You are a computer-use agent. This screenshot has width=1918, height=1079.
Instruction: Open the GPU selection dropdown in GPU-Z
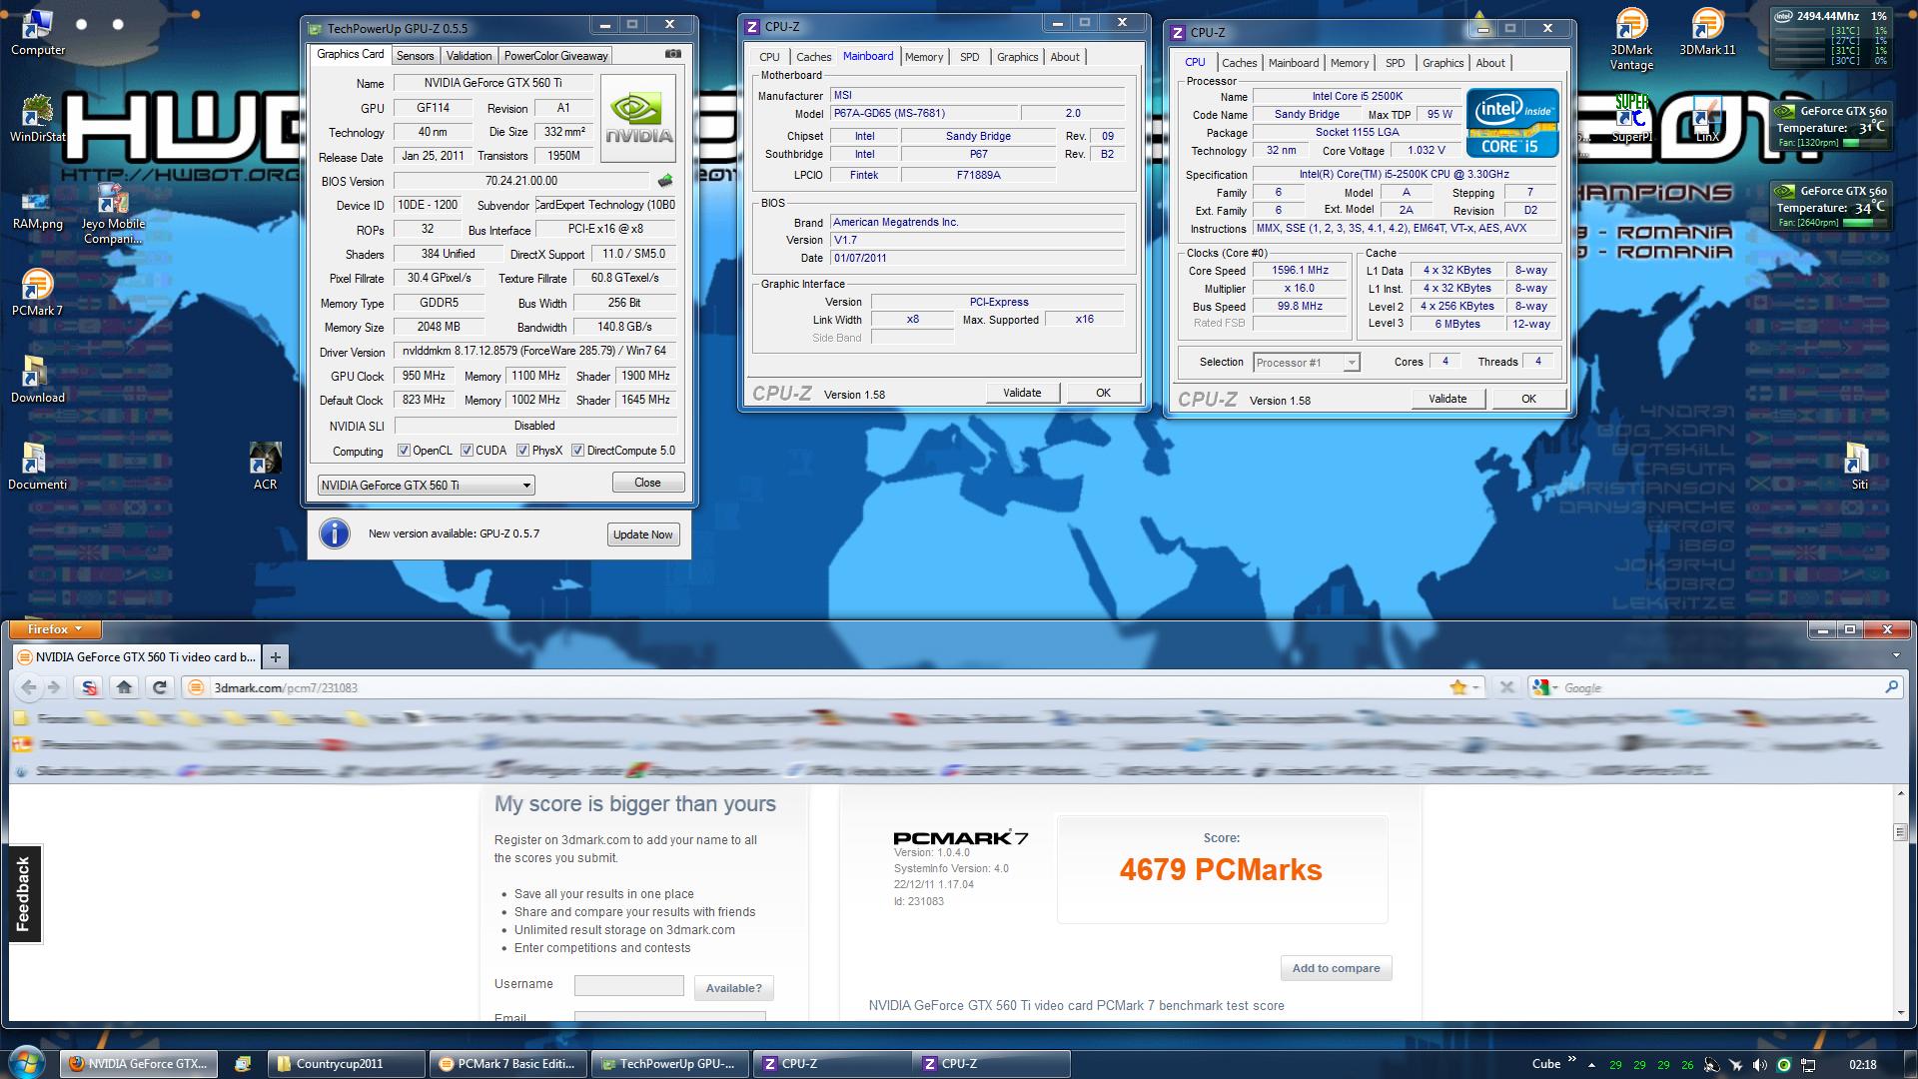[x=426, y=486]
